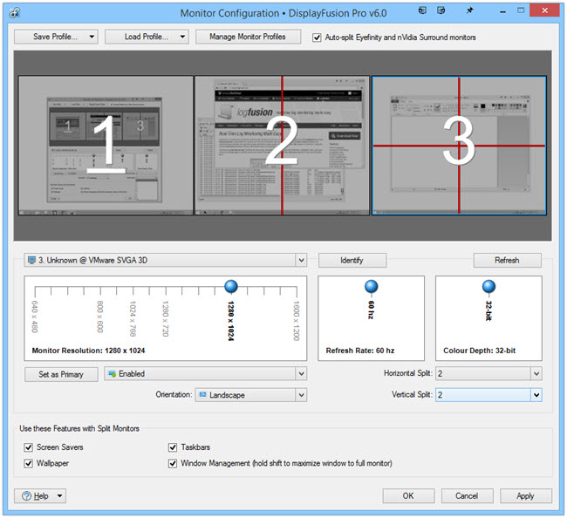Click Set as Primary button

click(x=61, y=374)
